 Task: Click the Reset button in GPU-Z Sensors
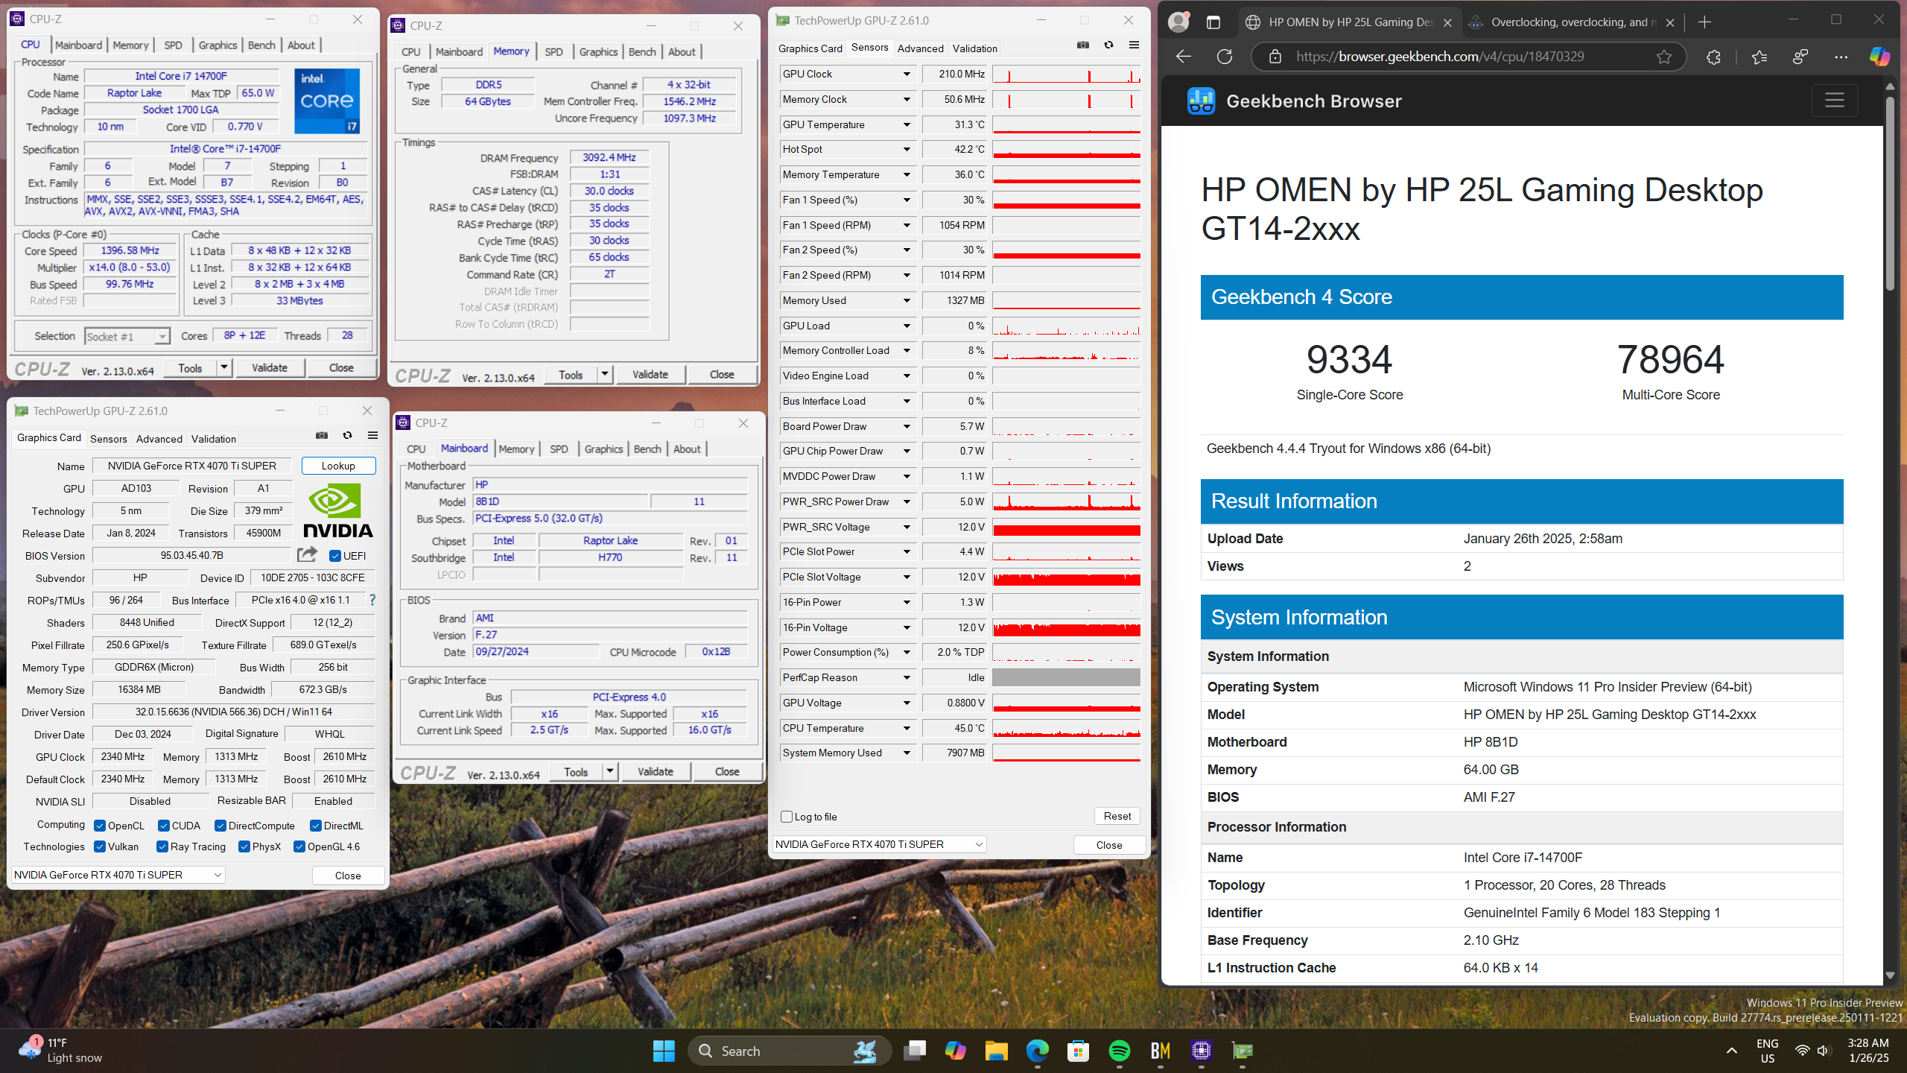click(x=1117, y=816)
